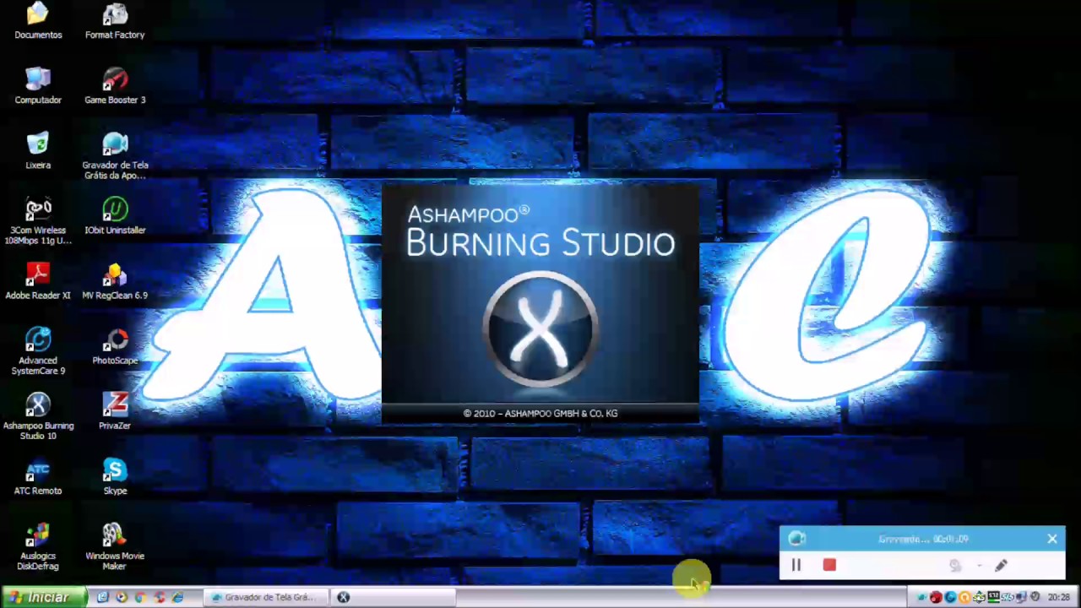The width and height of the screenshot is (1081, 608).
Task: Select the PhotoScape desktop icon
Action: click(115, 345)
